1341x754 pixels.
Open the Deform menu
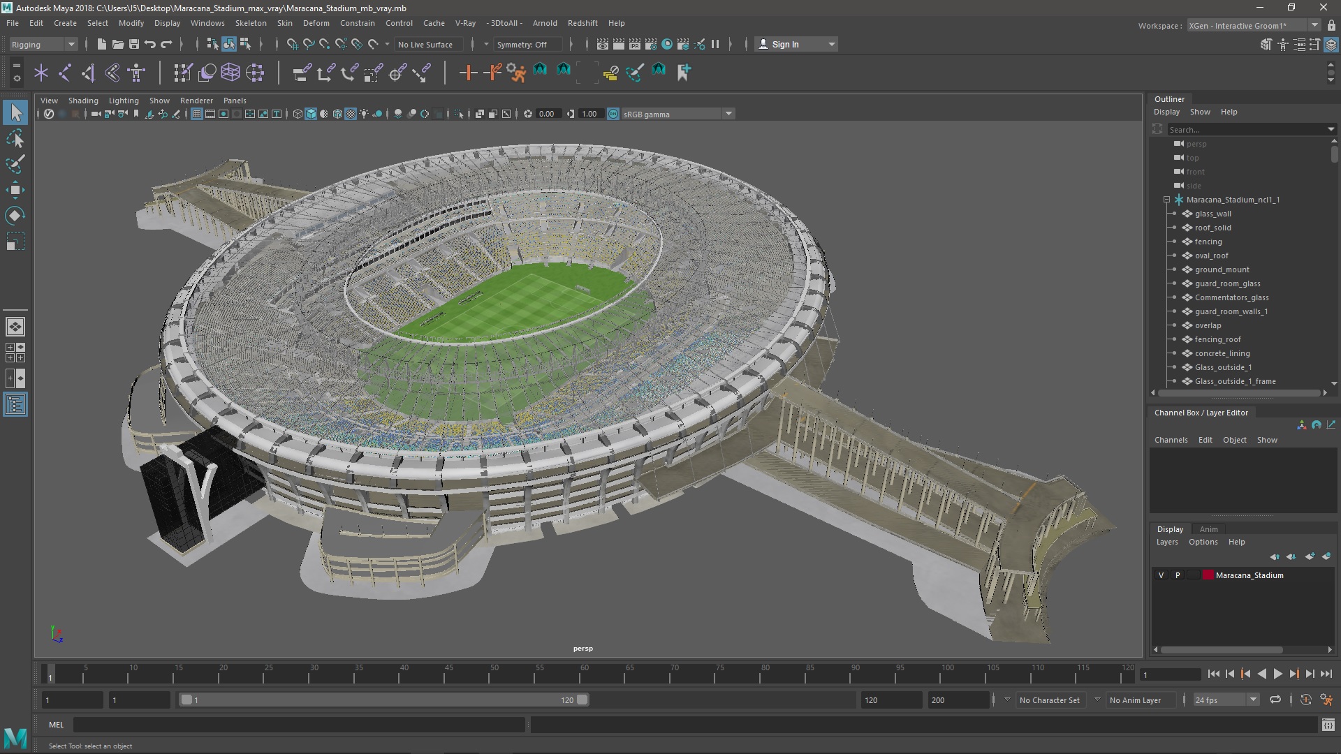click(316, 23)
